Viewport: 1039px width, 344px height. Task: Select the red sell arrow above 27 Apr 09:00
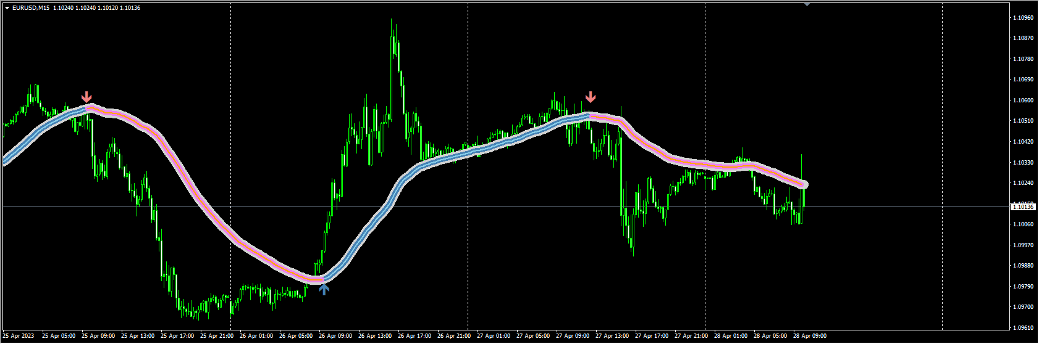click(x=591, y=97)
